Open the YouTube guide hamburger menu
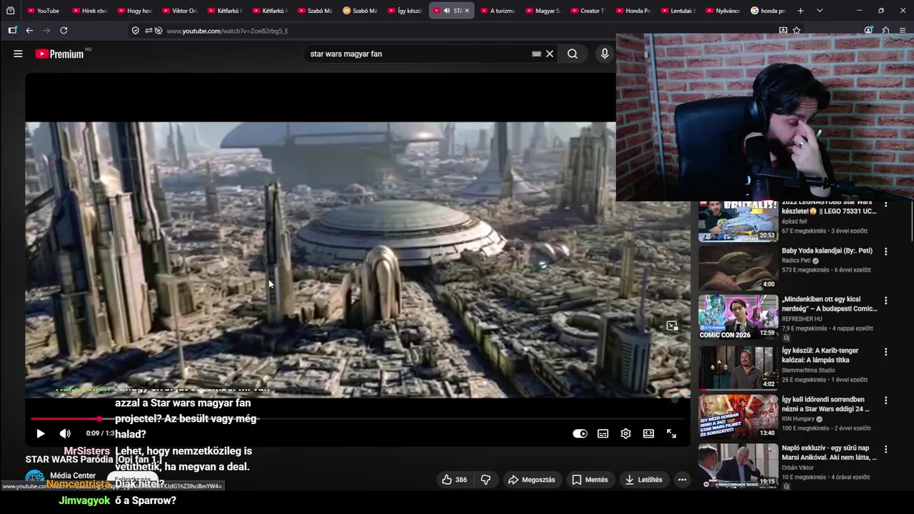 (18, 54)
